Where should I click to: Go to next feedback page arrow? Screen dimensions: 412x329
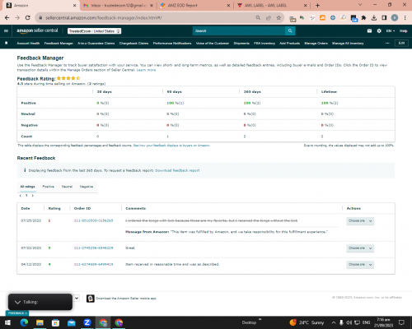point(33,196)
